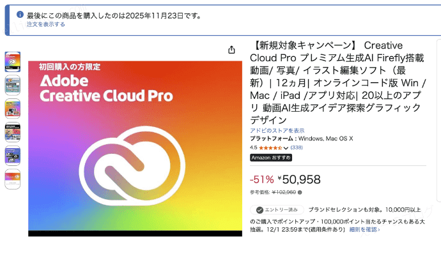Image resolution: width=441 pixels, height=277 pixels.
Task: Select the first product thumbnail
Action: click(x=13, y=61)
